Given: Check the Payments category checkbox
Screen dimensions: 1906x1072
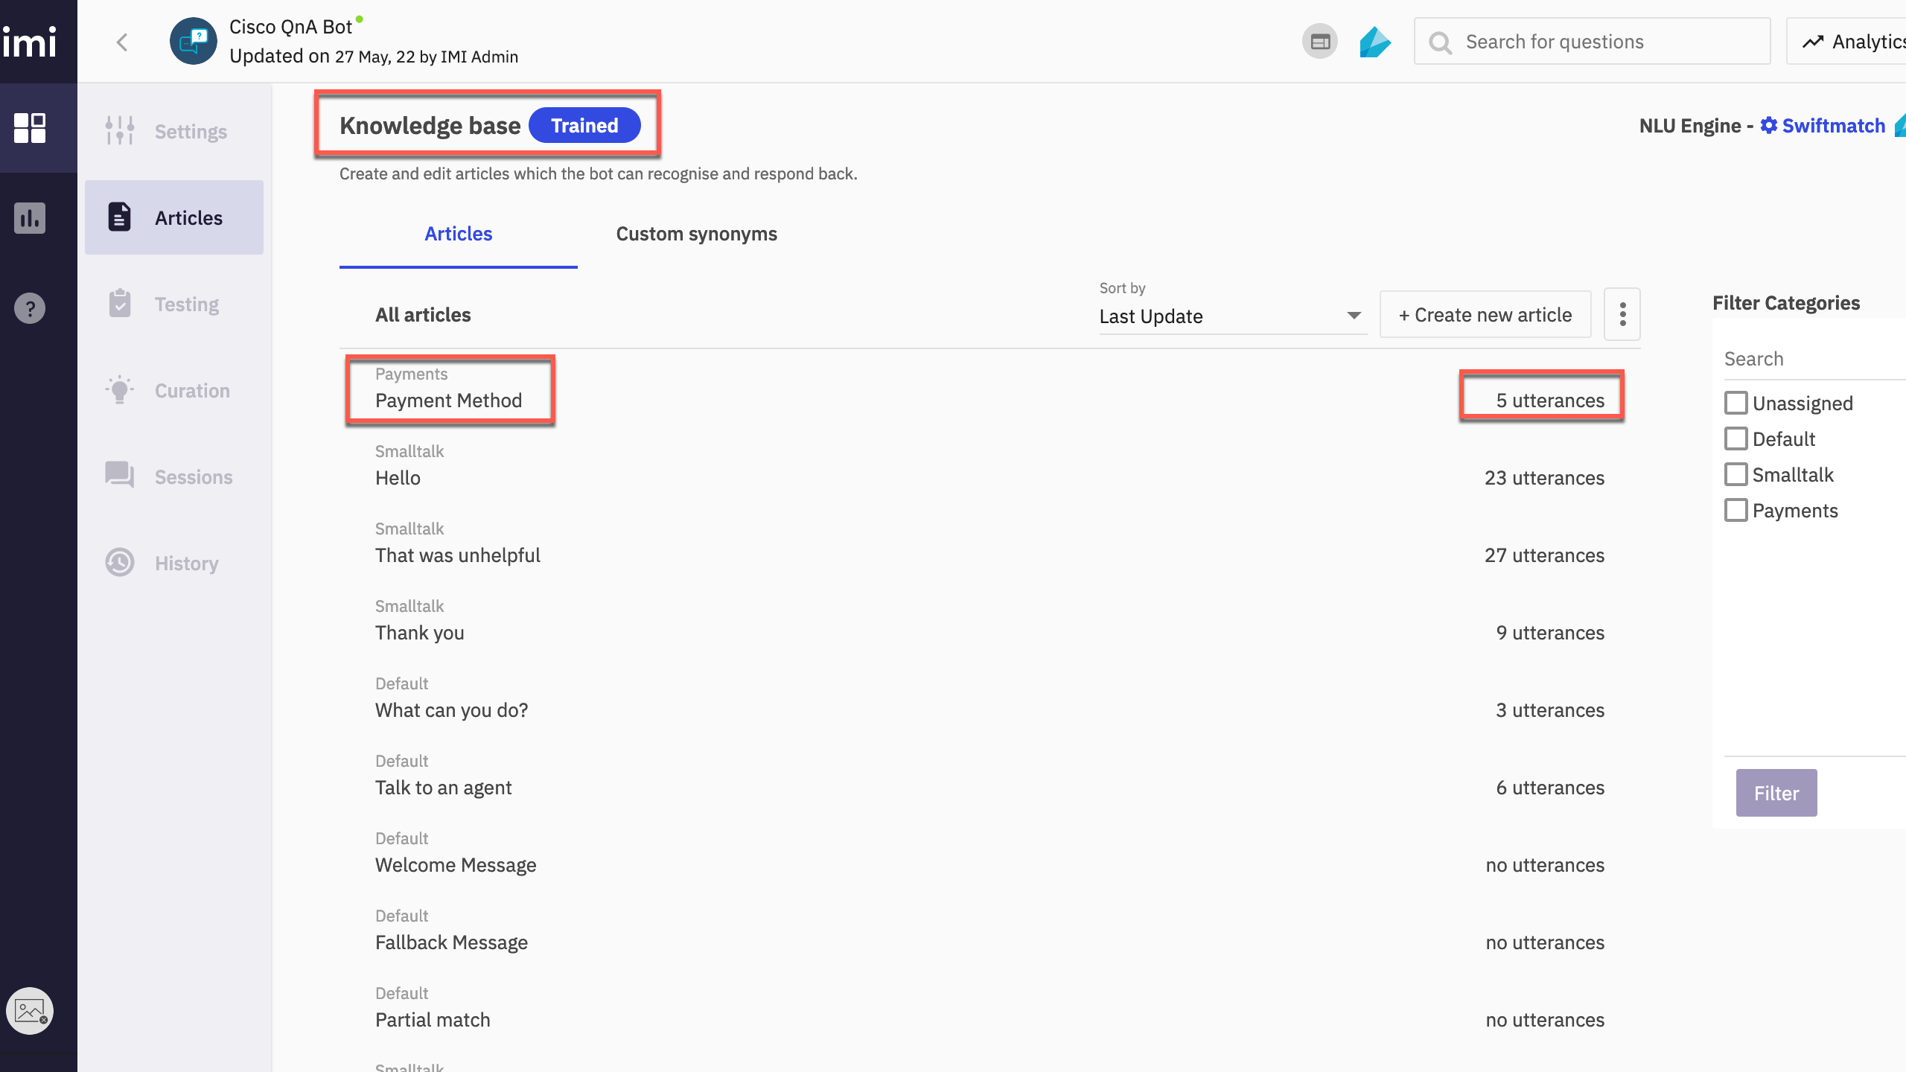Looking at the screenshot, I should [1736, 510].
